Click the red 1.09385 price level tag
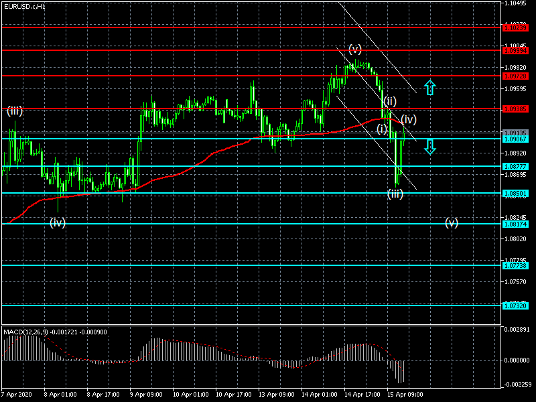Image resolution: width=536 pixels, height=402 pixels. pyautogui.click(x=515, y=109)
